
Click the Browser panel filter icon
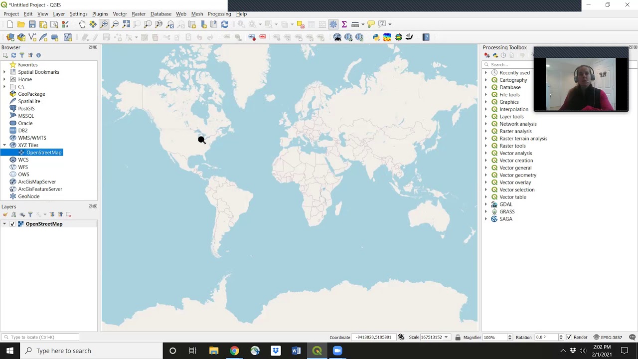[22, 55]
